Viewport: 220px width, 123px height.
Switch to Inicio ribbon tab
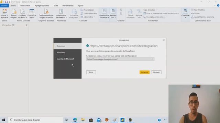pyautogui.click(x=13, y=5)
